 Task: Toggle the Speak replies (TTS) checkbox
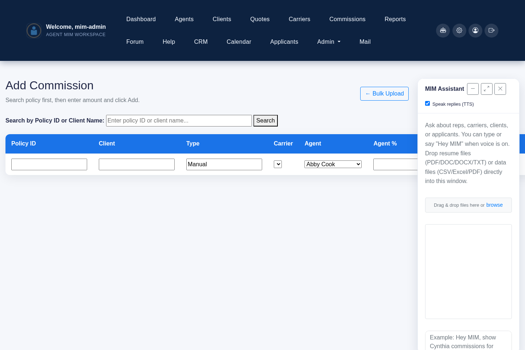[x=428, y=104]
